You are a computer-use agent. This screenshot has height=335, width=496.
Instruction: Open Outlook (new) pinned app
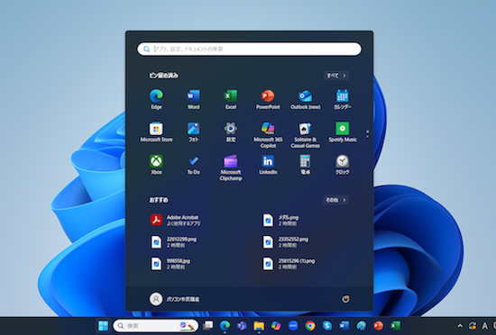(x=305, y=99)
